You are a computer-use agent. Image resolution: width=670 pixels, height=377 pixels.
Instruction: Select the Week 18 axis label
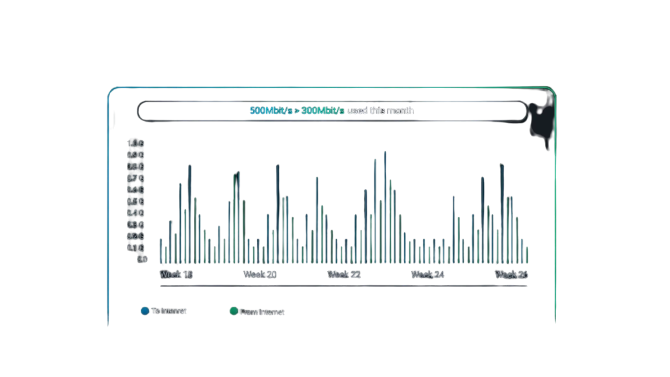[x=176, y=274]
